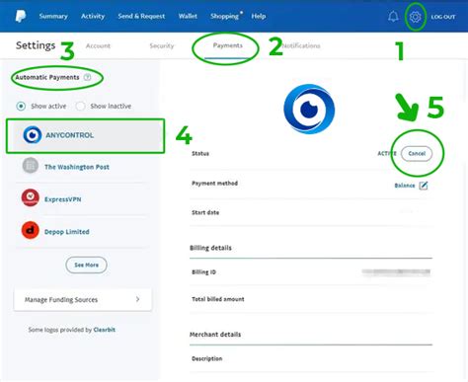Click the Automatic Payments heading
Viewport: 468px width, 382px height.
47,77
